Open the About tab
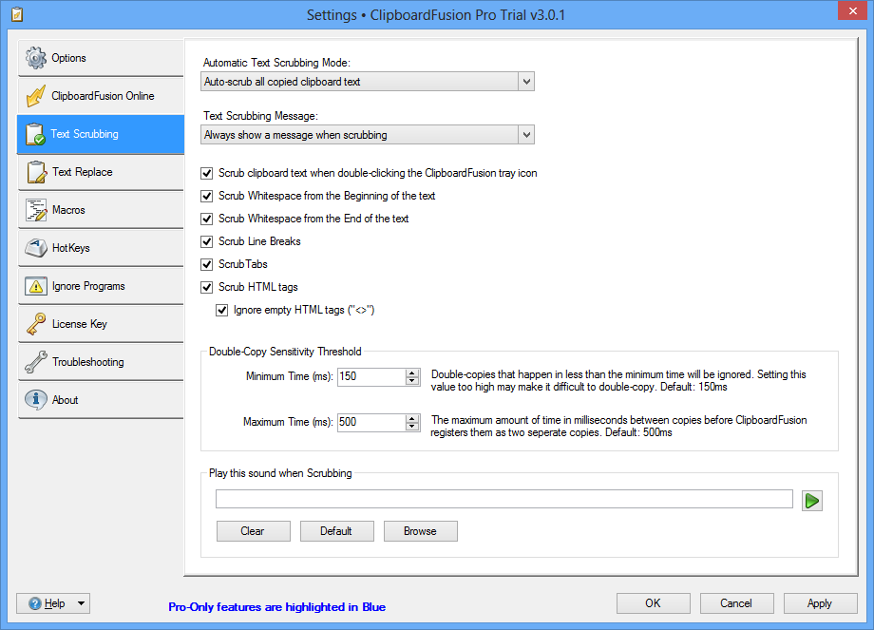The height and width of the screenshot is (630, 874). click(101, 400)
